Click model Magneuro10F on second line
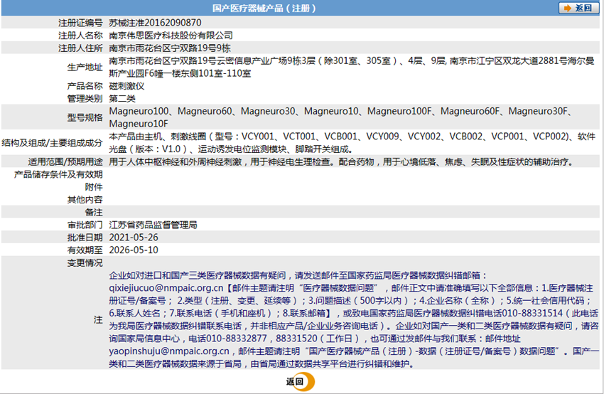This screenshot has width=604, height=394. pyautogui.click(x=139, y=124)
